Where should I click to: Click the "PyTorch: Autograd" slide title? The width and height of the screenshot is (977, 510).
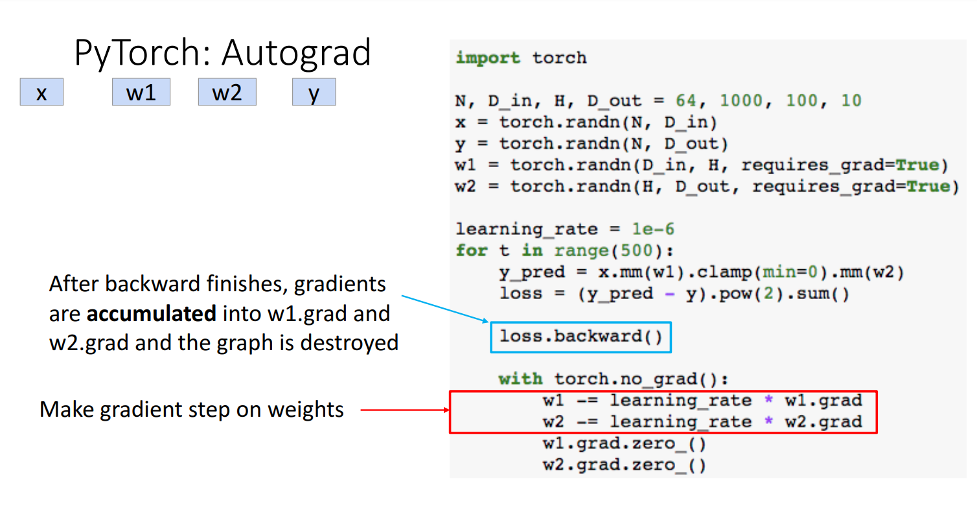222,54
